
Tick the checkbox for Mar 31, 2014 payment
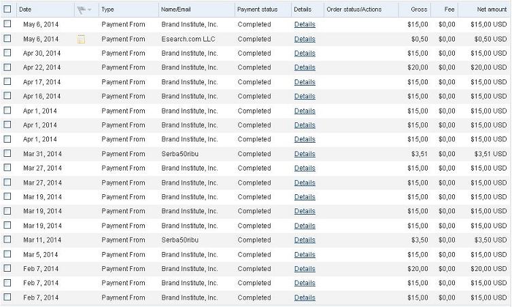click(7, 153)
